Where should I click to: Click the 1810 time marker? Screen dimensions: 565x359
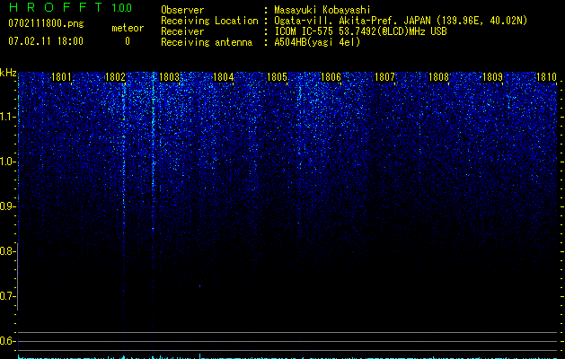coord(547,77)
